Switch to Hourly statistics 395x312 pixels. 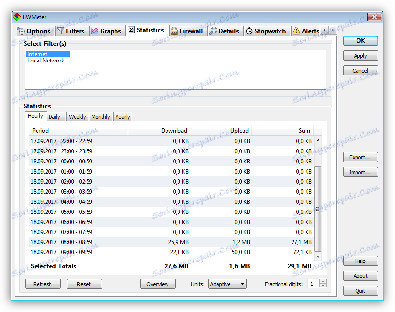pyautogui.click(x=36, y=116)
